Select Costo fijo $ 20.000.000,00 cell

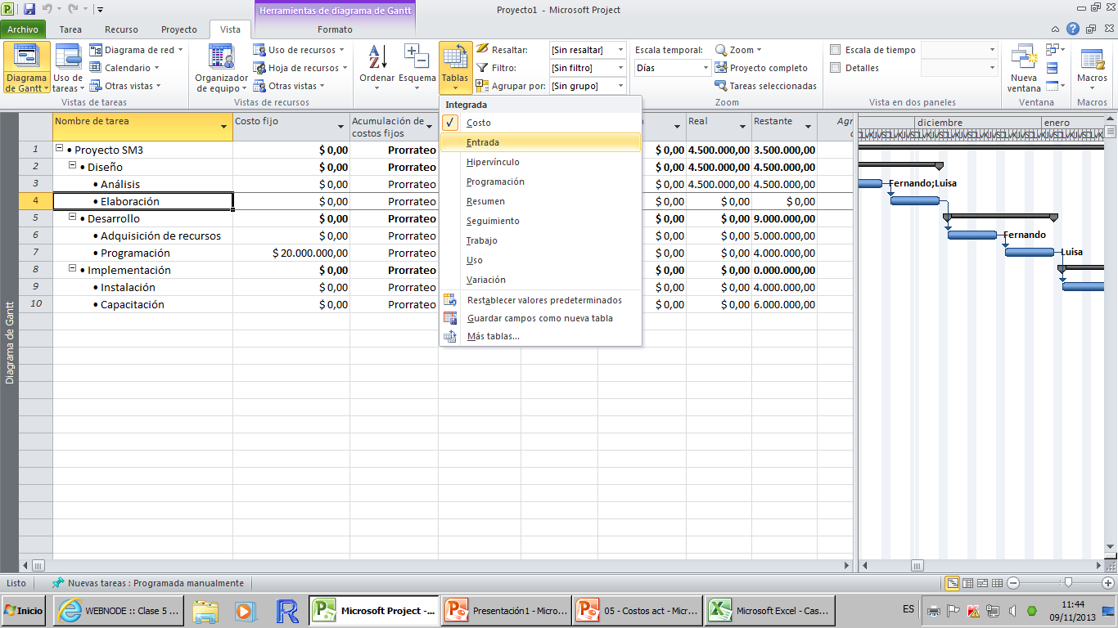tap(291, 253)
